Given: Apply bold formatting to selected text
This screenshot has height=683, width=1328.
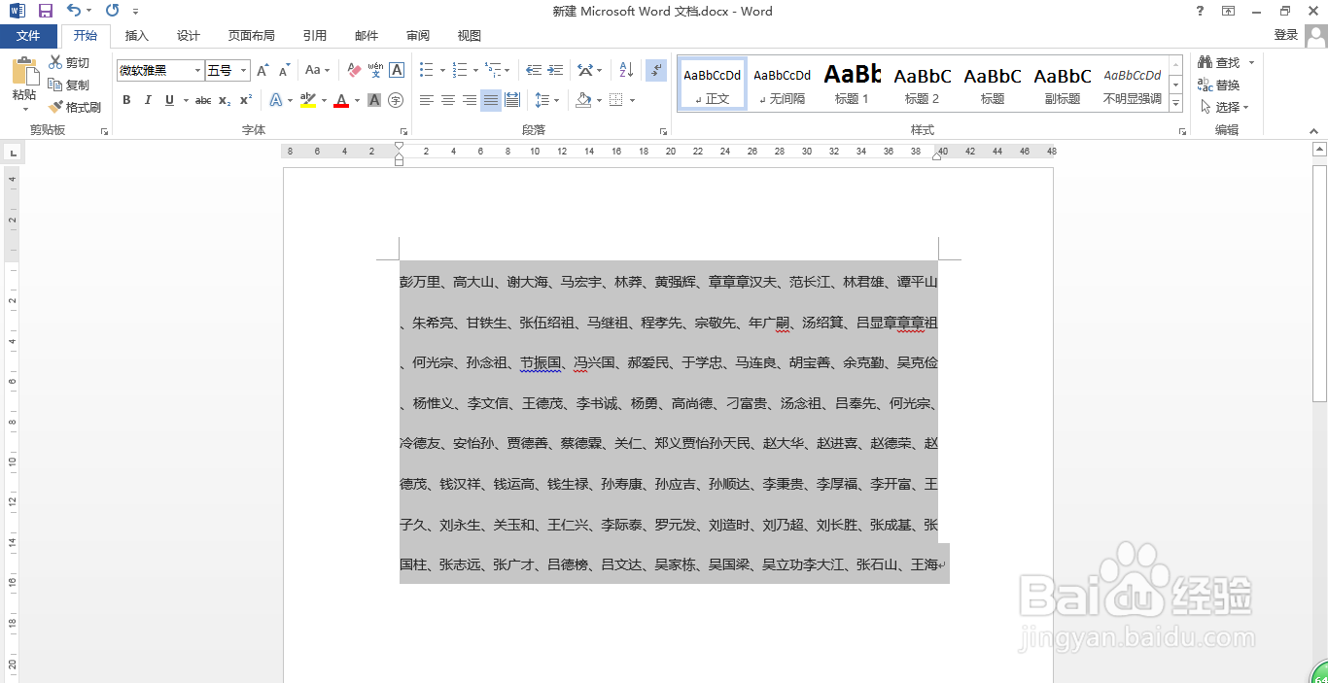Looking at the screenshot, I should 126,100.
